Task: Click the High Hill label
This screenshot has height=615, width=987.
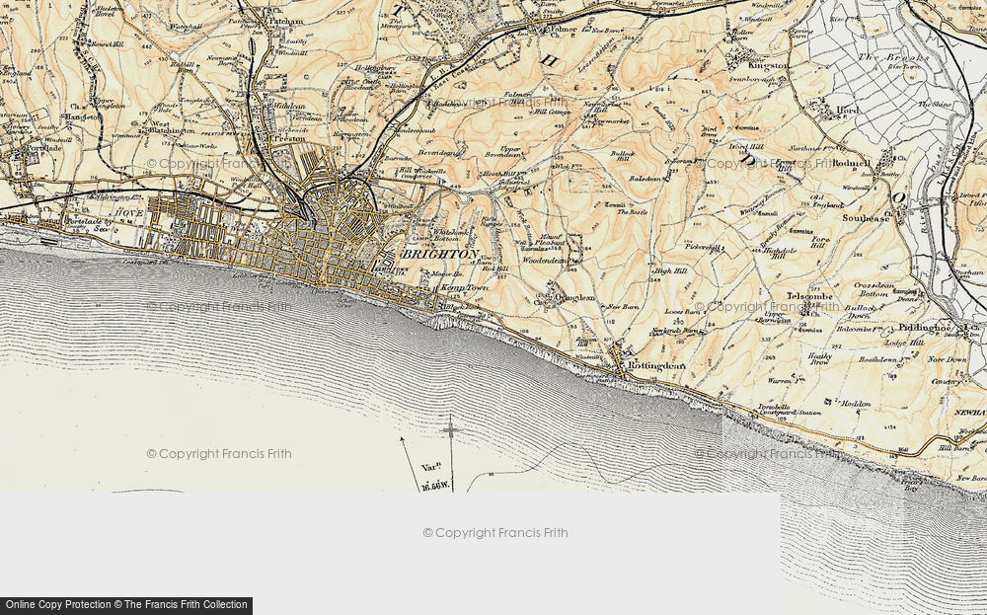Action: pyautogui.click(x=670, y=270)
